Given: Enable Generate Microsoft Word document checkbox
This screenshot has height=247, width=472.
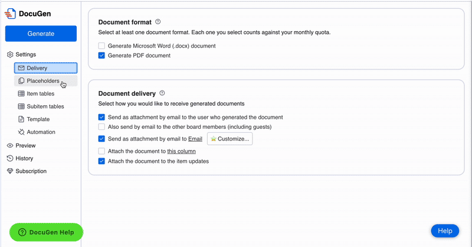Looking at the screenshot, I should click(102, 45).
